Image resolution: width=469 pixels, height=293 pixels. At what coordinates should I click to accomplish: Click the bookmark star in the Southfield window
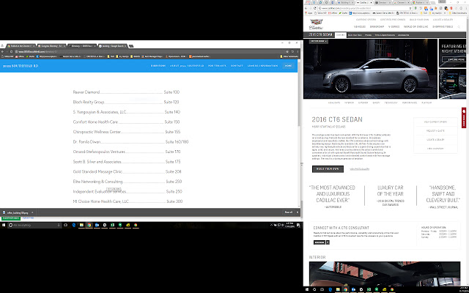point(287,51)
